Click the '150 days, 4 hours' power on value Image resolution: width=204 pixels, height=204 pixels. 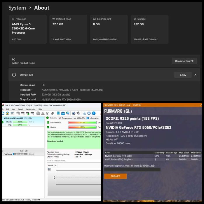82,152
